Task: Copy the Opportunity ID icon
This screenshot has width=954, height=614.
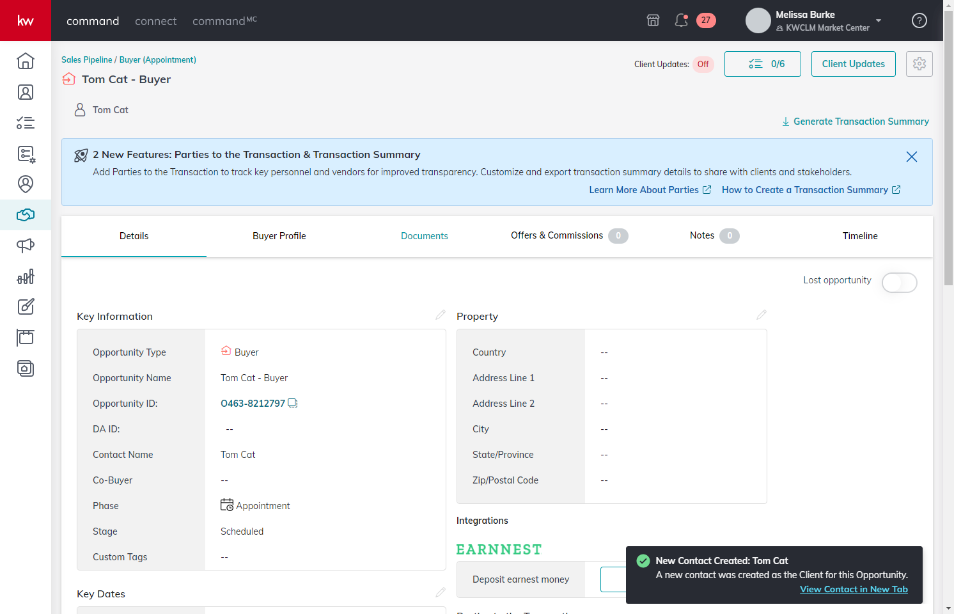Action: coord(293,403)
